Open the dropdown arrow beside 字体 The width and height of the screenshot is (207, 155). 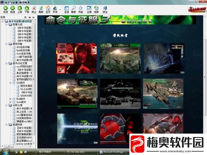(x=60, y=10)
